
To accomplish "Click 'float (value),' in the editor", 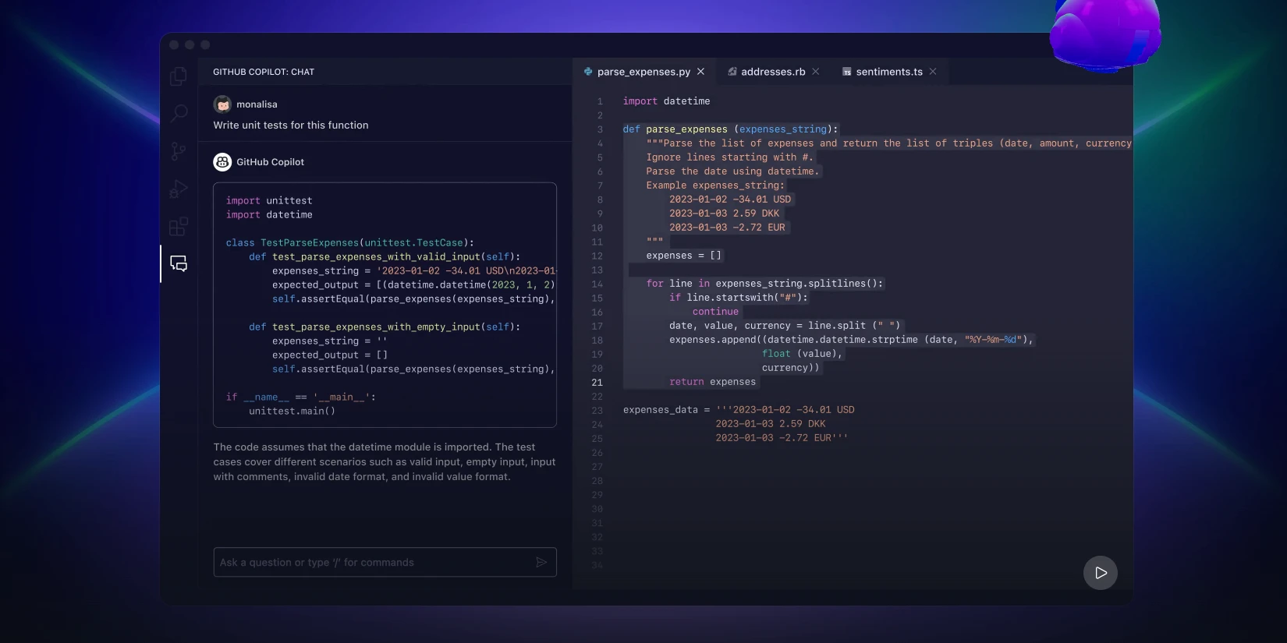I will tap(802, 354).
